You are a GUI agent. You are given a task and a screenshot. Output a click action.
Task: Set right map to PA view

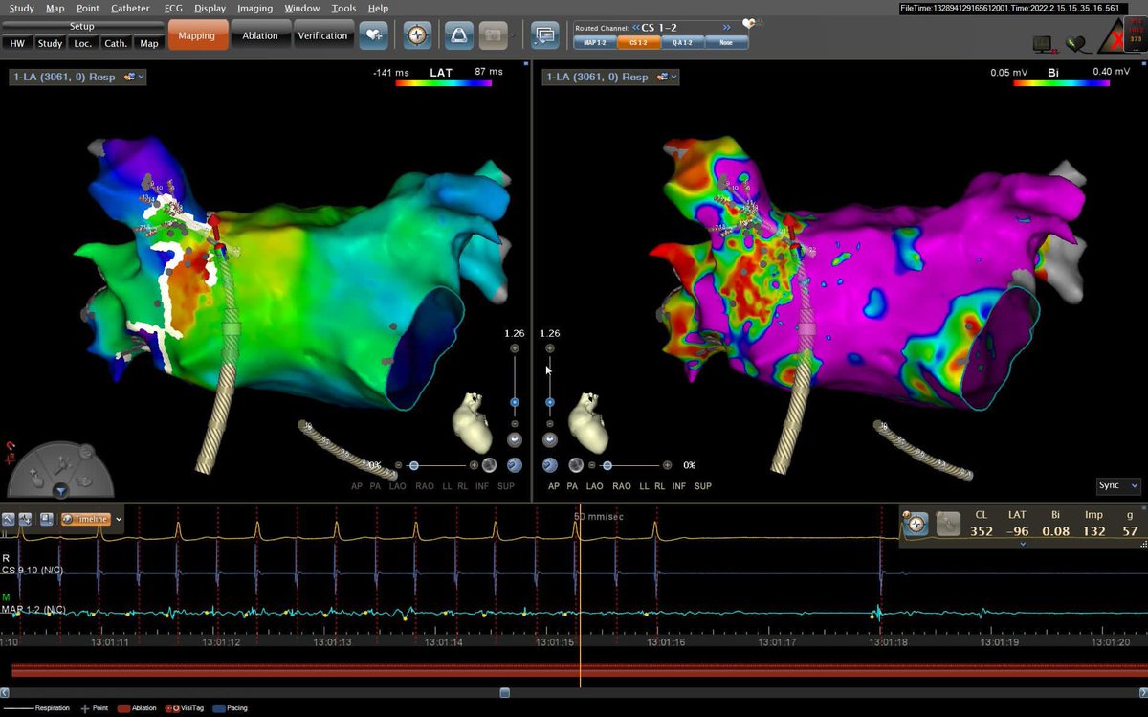(572, 486)
